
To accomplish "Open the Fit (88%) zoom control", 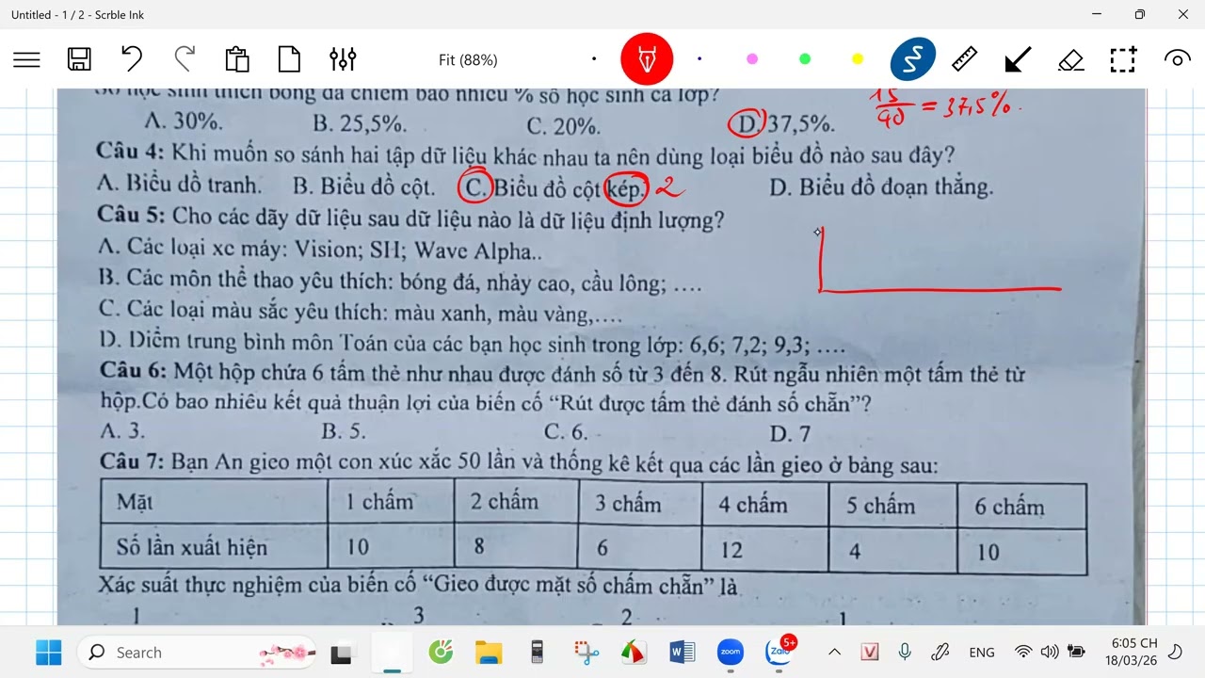I will point(468,60).
